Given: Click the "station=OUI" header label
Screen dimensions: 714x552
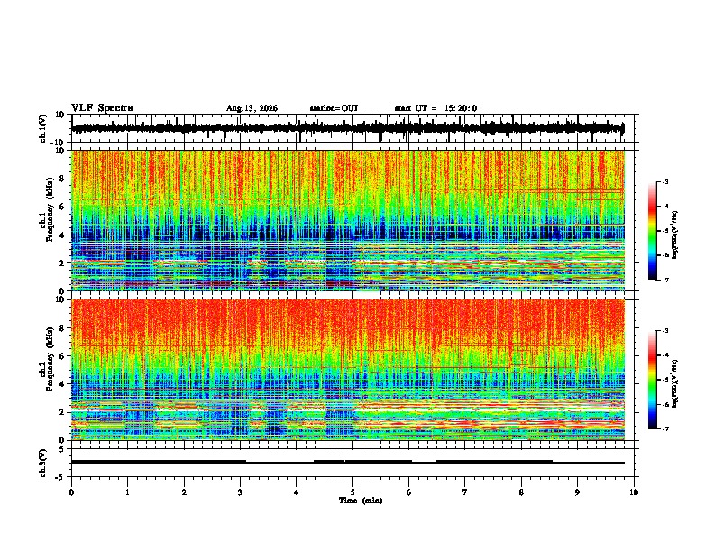Looking at the screenshot, I should (x=334, y=108).
